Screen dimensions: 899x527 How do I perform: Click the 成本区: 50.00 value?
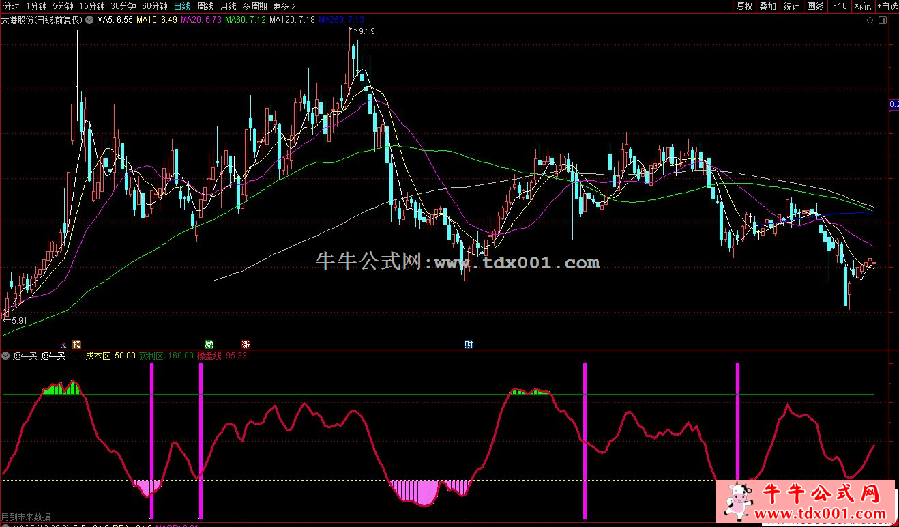click(110, 356)
